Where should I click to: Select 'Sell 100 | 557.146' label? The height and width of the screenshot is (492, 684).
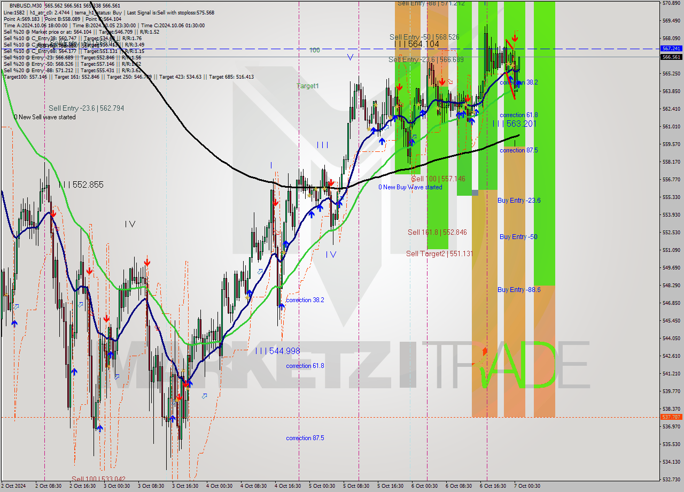(x=438, y=179)
